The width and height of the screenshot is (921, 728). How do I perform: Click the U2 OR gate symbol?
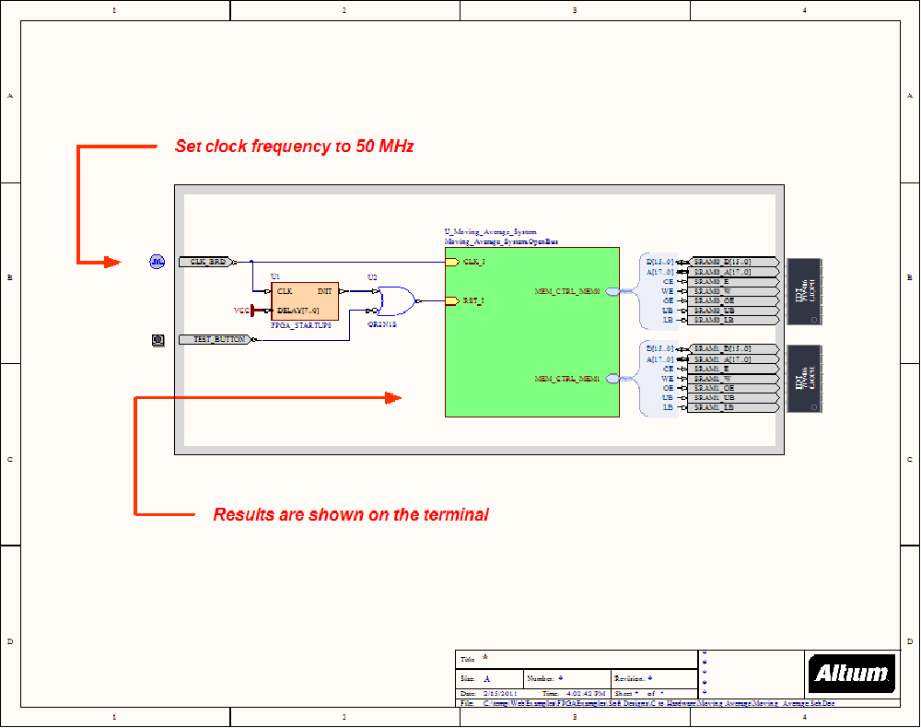396,300
